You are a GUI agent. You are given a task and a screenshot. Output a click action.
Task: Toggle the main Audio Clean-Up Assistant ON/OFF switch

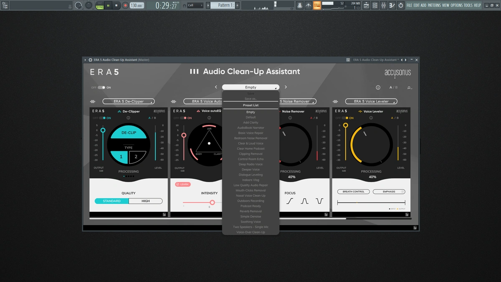tap(101, 88)
